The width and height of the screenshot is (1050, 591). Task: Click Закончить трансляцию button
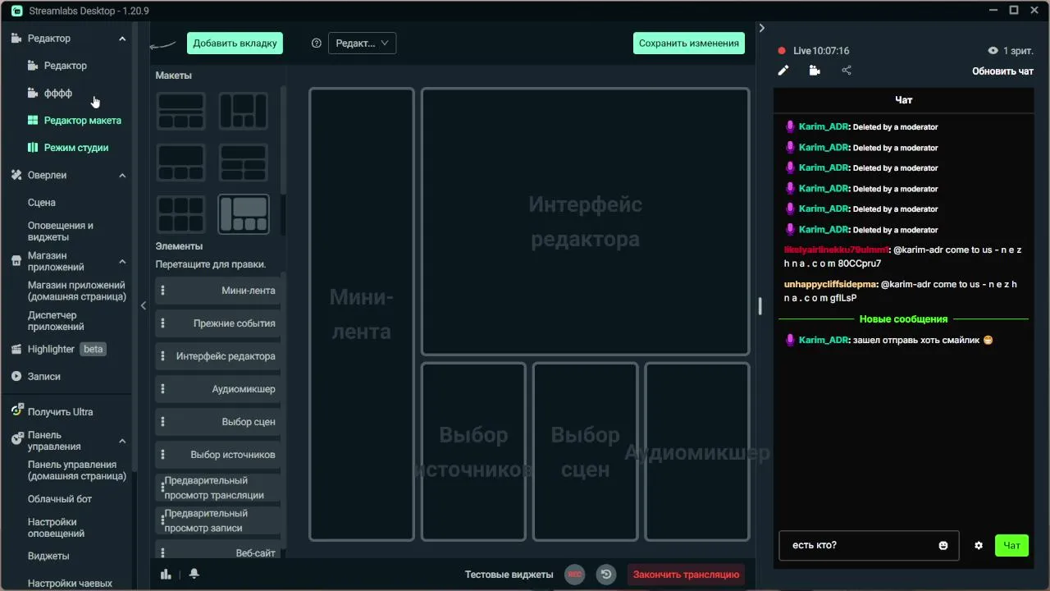tap(687, 575)
